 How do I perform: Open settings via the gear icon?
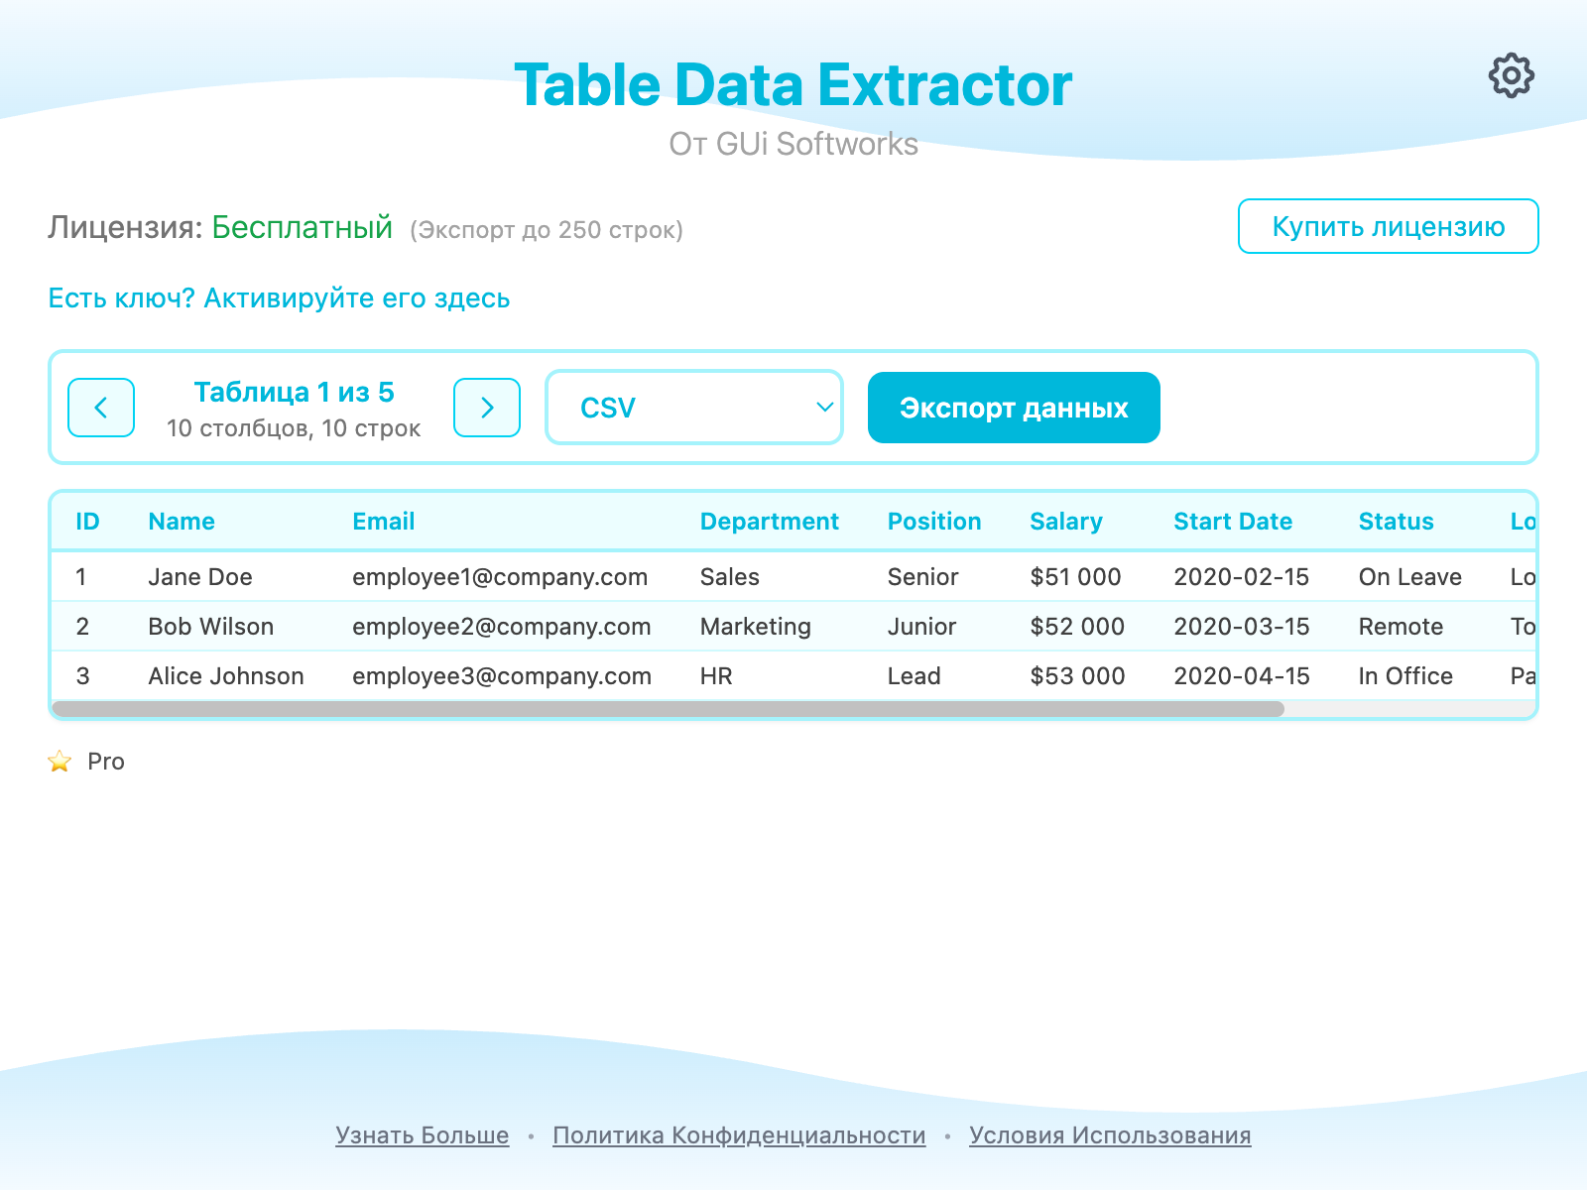1511,75
